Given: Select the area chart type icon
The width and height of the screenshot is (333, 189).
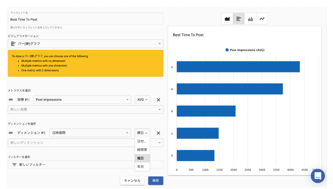Looking at the screenshot, I should click(x=227, y=19).
